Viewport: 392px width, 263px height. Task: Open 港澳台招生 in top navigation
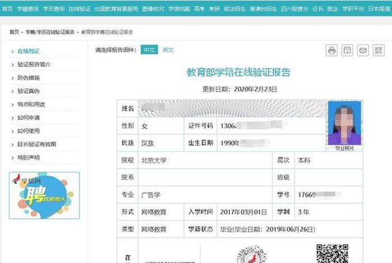click(263, 9)
